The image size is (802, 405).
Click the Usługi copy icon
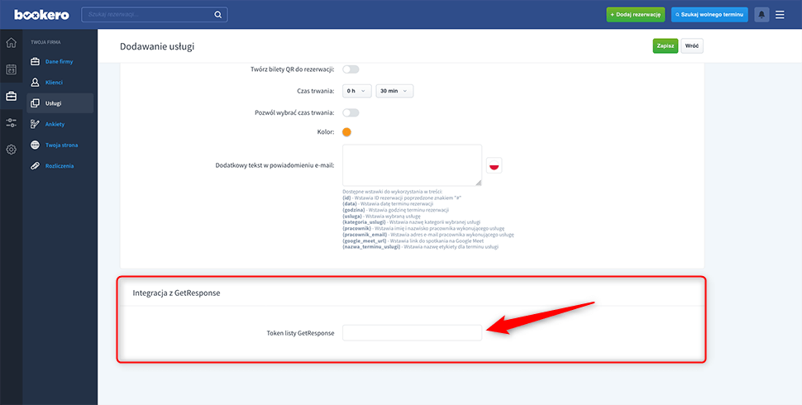36,103
